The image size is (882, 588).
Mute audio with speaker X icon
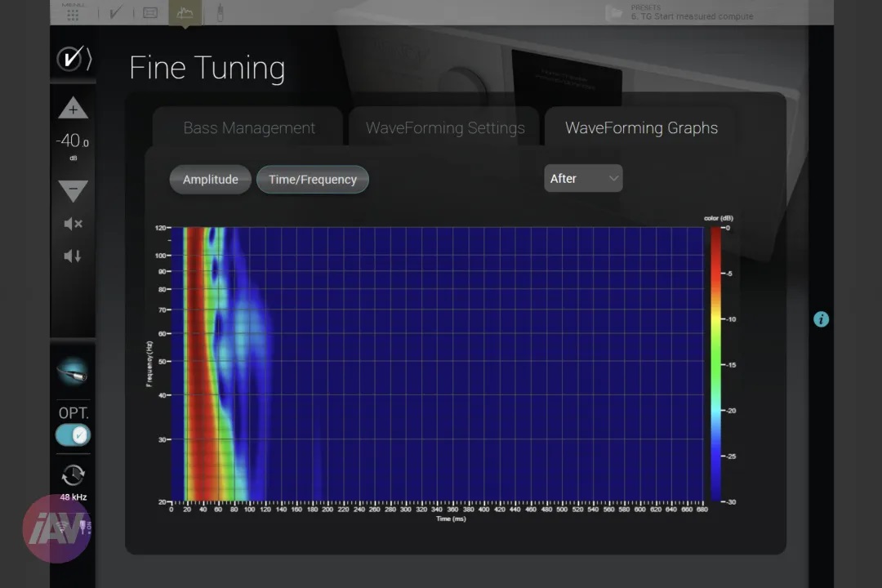pos(73,224)
